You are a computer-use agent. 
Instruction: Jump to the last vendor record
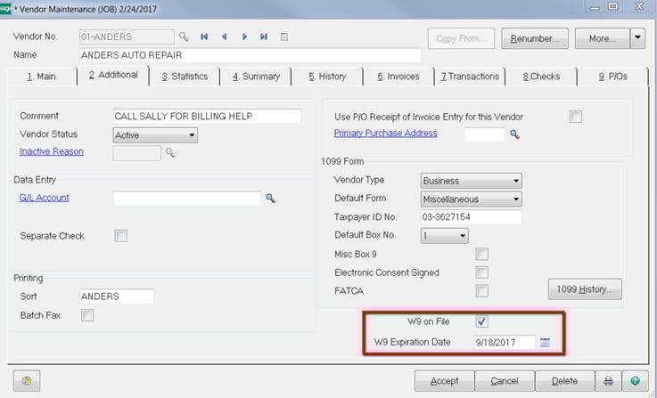tap(264, 37)
